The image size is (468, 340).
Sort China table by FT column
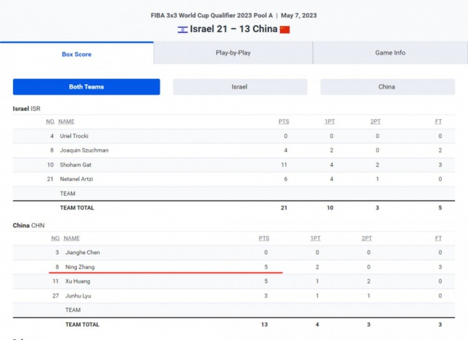click(x=439, y=238)
